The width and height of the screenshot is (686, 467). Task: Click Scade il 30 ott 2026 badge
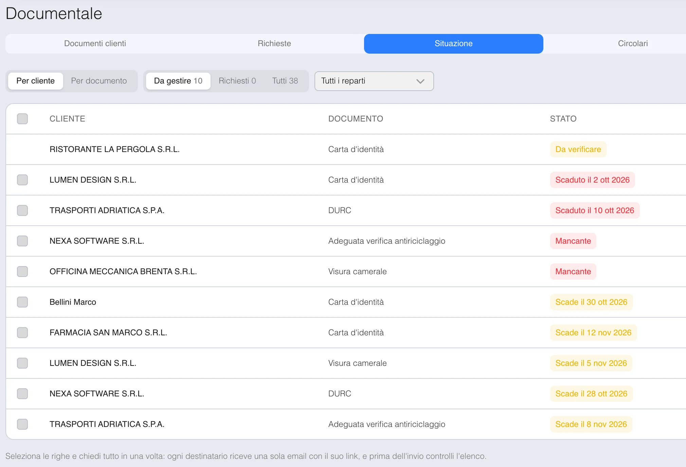tap(591, 302)
